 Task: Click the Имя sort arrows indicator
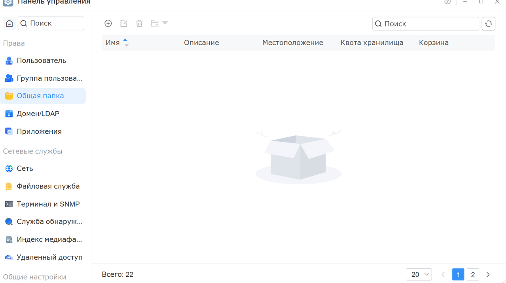pos(126,43)
